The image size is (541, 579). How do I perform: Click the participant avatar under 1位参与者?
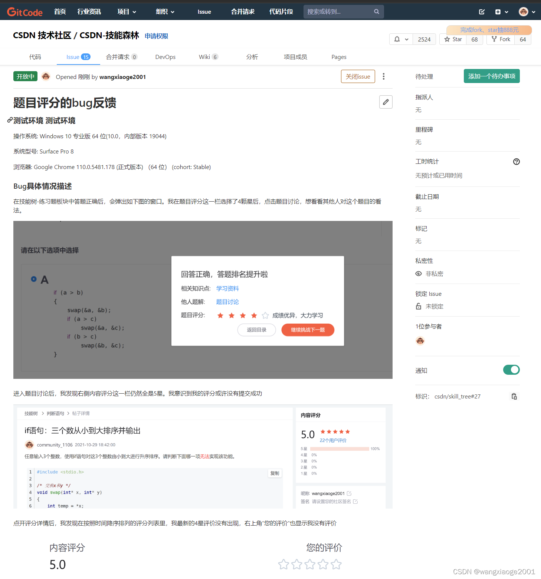(420, 341)
